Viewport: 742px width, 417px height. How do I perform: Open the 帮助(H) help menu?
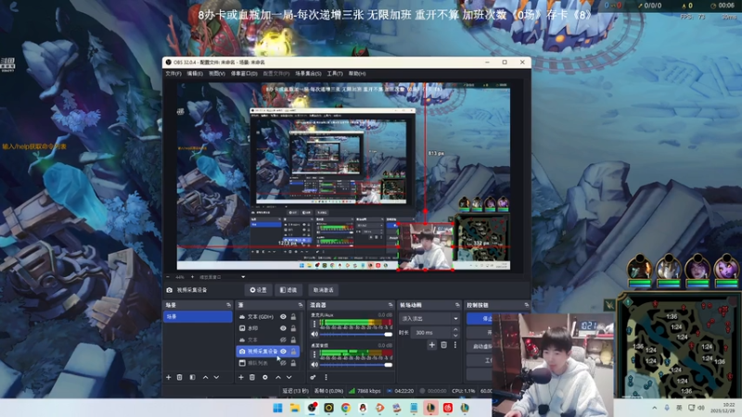(x=357, y=74)
